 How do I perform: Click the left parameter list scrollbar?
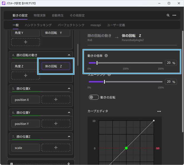[78, 55]
